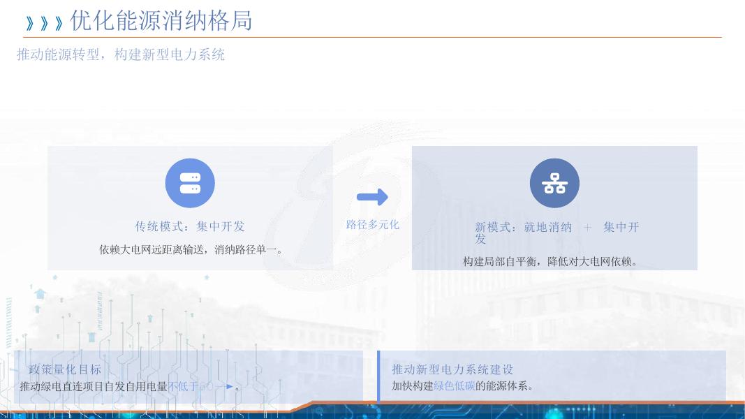Click the highlighted text 不低于
This screenshot has height=419, width=745.
185,386
